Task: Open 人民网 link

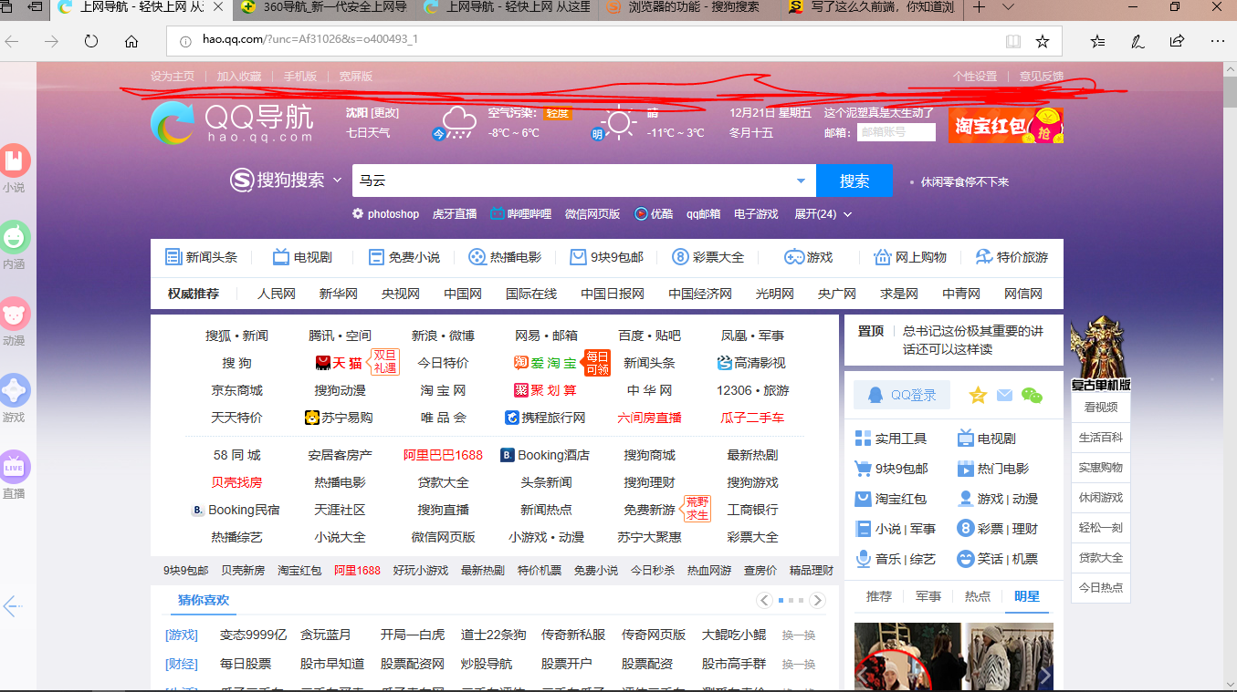Action: 277,294
